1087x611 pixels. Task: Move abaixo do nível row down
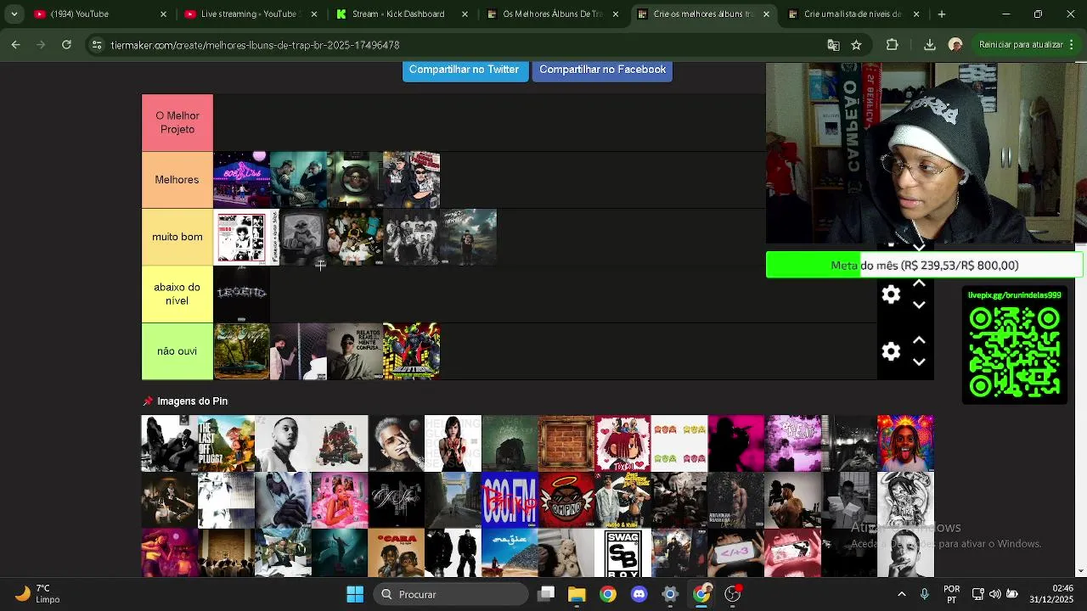pos(919,305)
